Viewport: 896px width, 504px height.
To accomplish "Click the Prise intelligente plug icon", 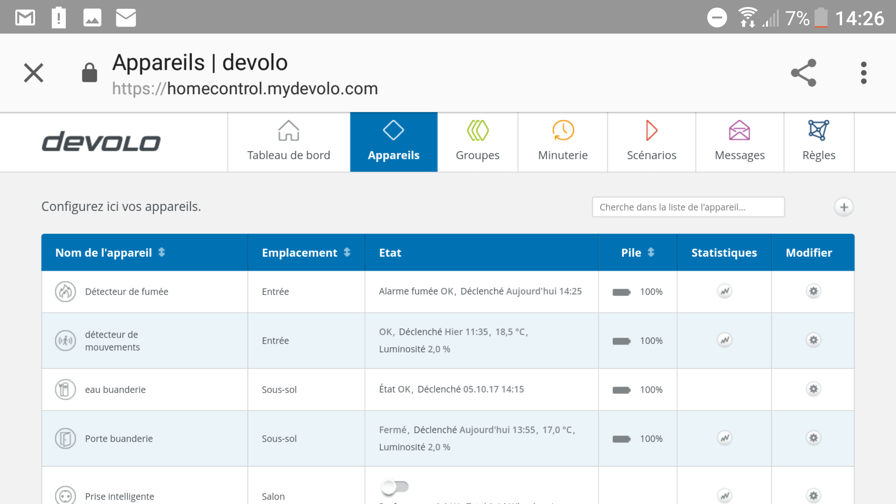I will [x=65, y=496].
